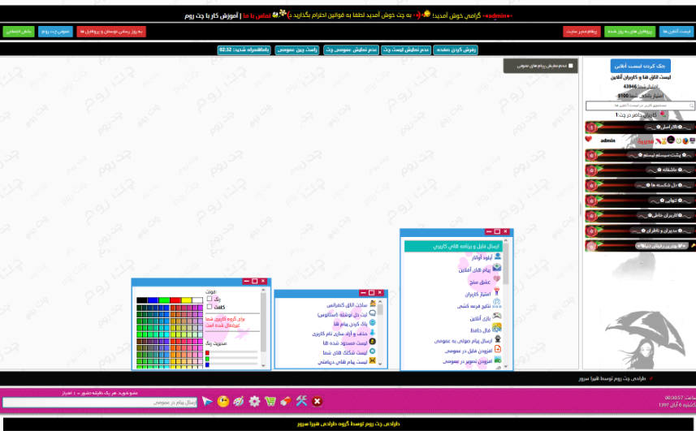
Task: Expand the best friends room with key icon
Action: click(640, 246)
